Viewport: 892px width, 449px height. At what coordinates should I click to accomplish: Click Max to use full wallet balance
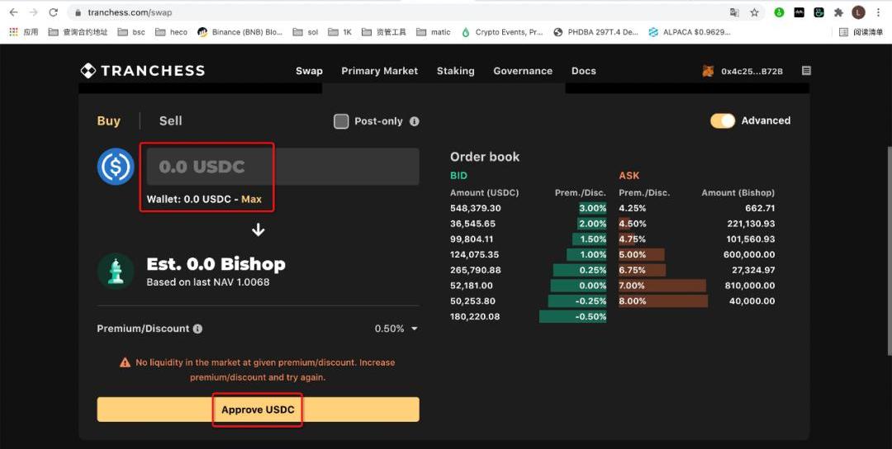click(251, 199)
